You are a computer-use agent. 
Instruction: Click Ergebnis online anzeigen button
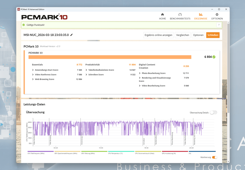[x=158, y=35]
